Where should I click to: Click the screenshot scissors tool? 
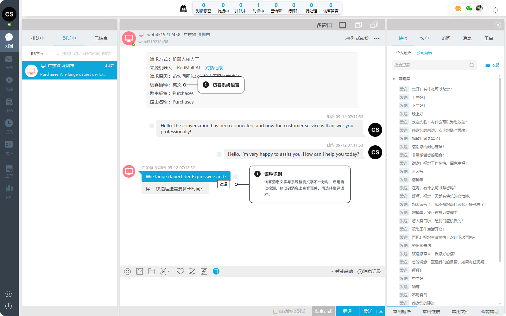[x=163, y=271]
